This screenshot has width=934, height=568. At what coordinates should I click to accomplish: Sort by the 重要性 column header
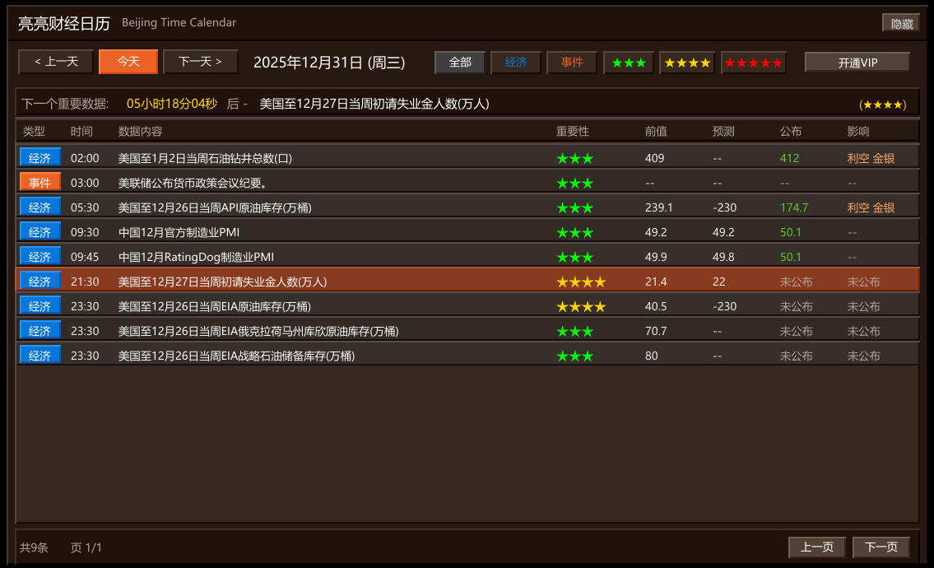pyautogui.click(x=573, y=132)
